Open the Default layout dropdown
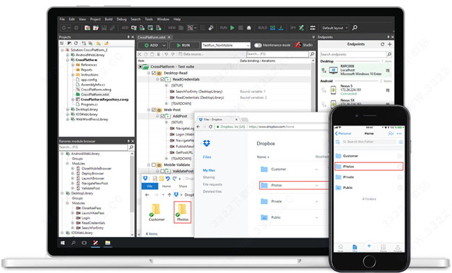 tap(346, 28)
